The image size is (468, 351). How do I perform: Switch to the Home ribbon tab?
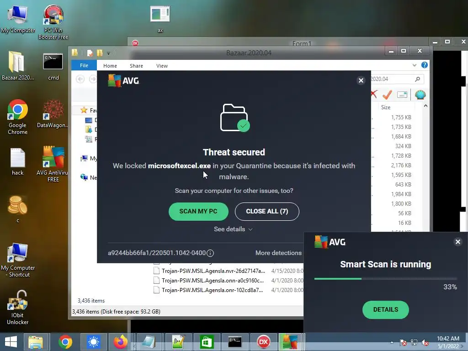110,66
